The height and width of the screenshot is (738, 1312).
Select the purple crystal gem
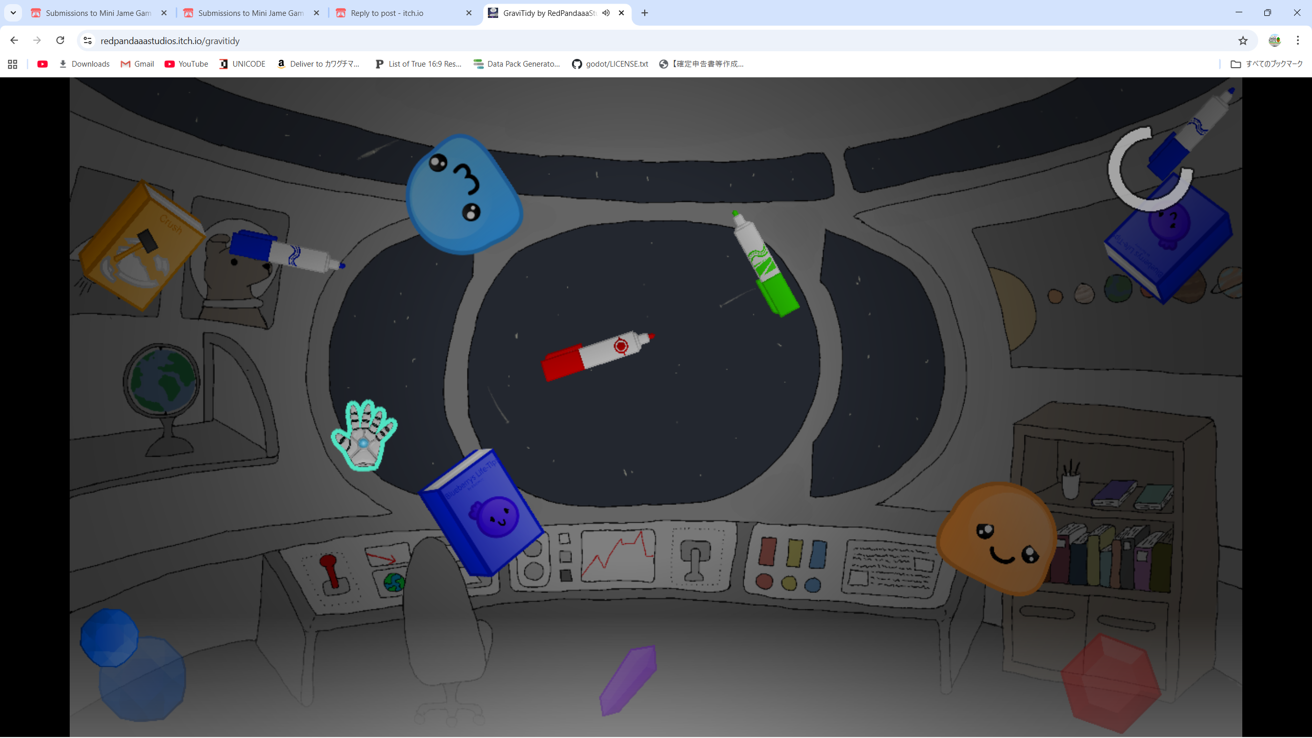[628, 680]
